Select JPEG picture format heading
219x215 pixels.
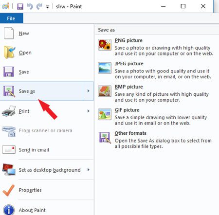[x=129, y=64]
